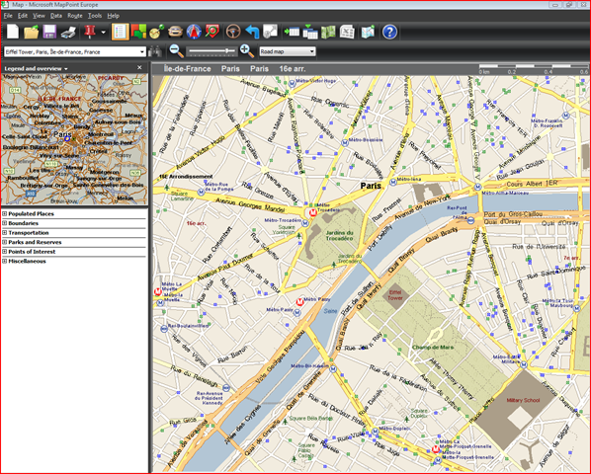Click the Île-de-France breadcrumb link
The width and height of the screenshot is (591, 474).
(x=188, y=69)
